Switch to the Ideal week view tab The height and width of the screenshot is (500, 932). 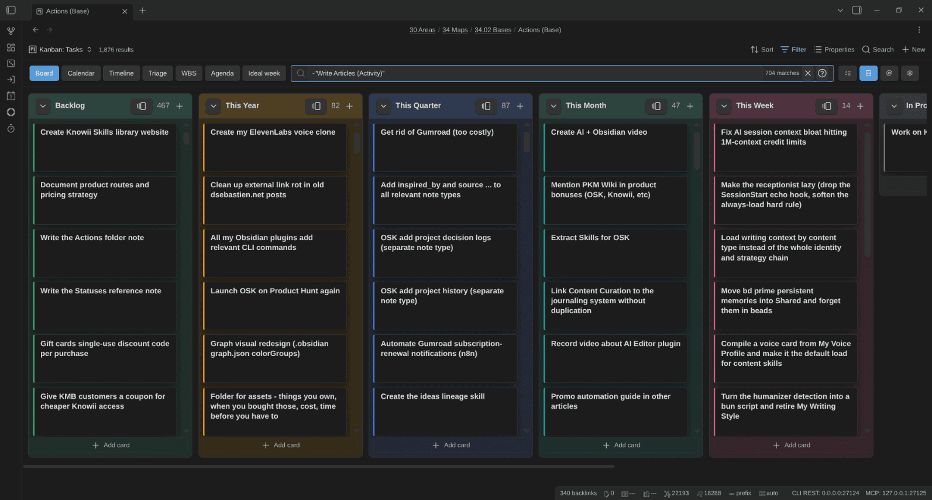pos(264,73)
